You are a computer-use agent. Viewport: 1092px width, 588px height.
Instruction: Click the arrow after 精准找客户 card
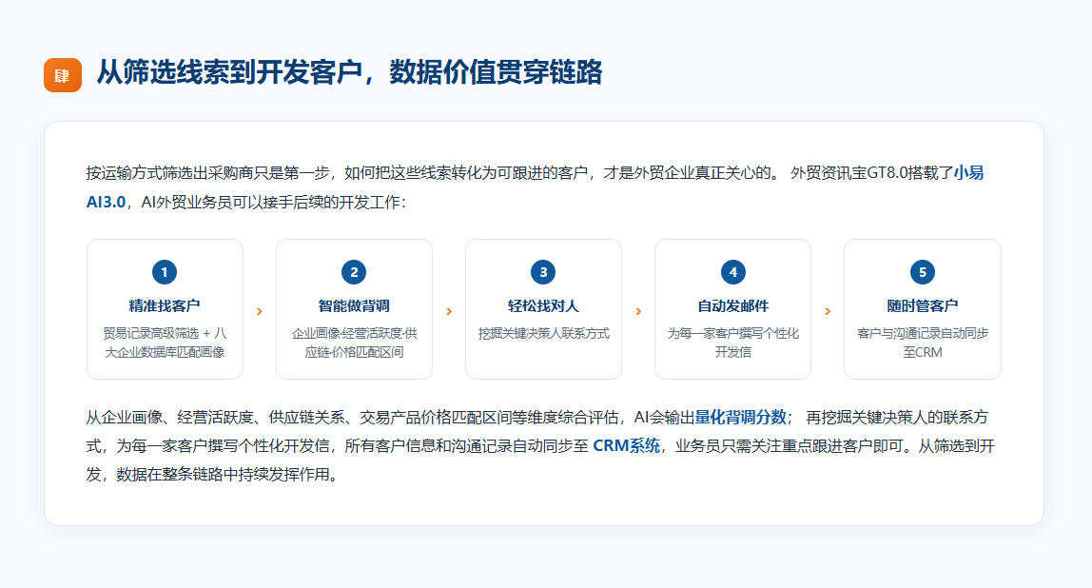pos(260,311)
